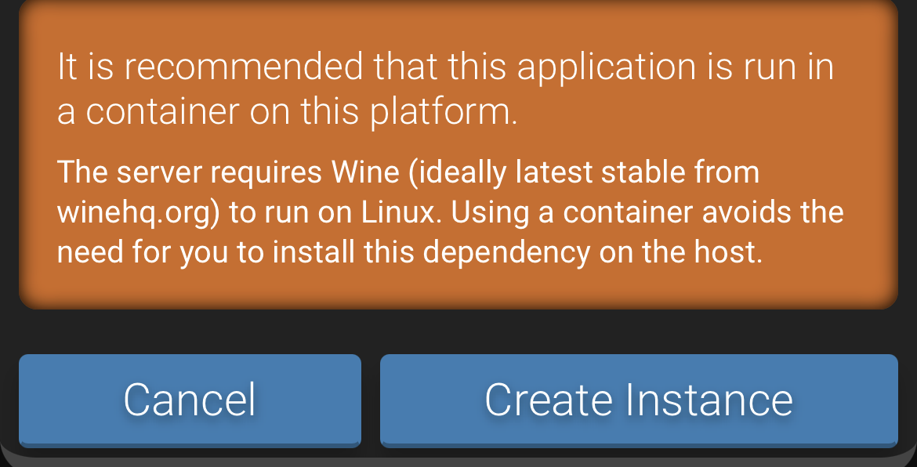Click the dark gap above the Cancel button

point(190,332)
